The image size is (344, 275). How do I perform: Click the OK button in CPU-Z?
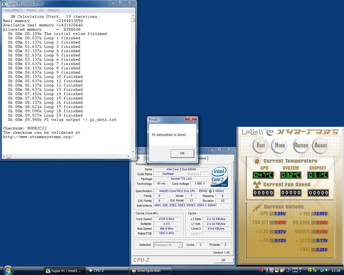[x=223, y=260]
